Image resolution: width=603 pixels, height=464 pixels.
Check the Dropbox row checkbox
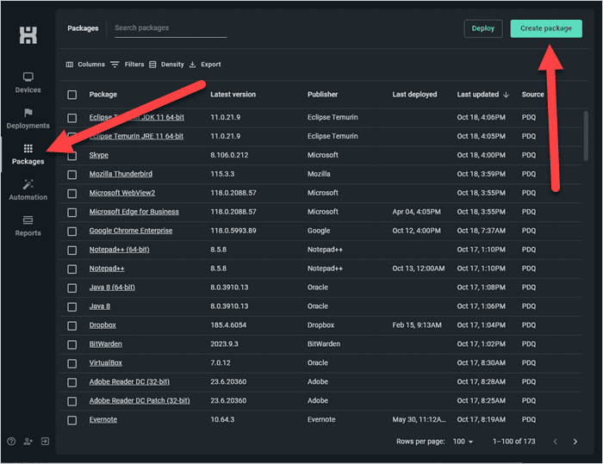[x=71, y=325]
